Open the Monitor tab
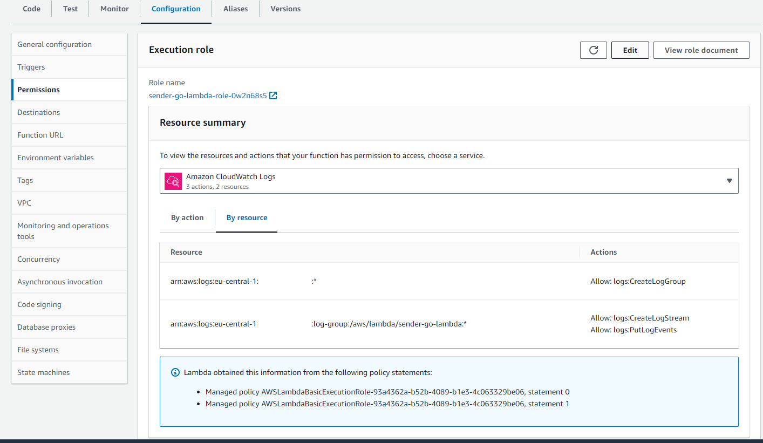 coord(114,9)
